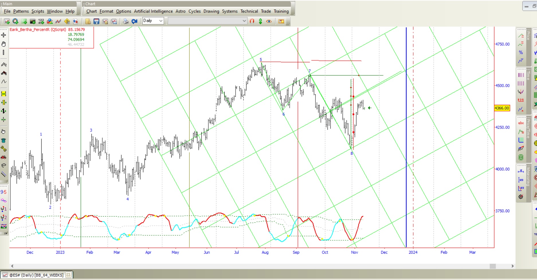This screenshot has width=537, height=280.
Task: Open the Training menu
Action: pyautogui.click(x=281, y=11)
